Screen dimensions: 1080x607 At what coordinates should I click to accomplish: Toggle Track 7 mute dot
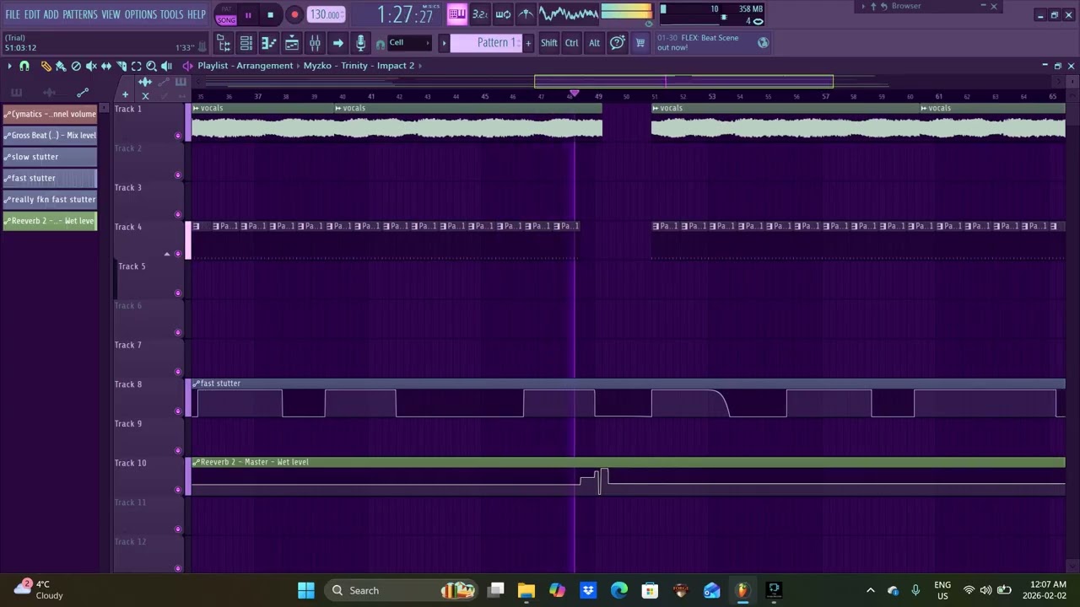tap(177, 372)
